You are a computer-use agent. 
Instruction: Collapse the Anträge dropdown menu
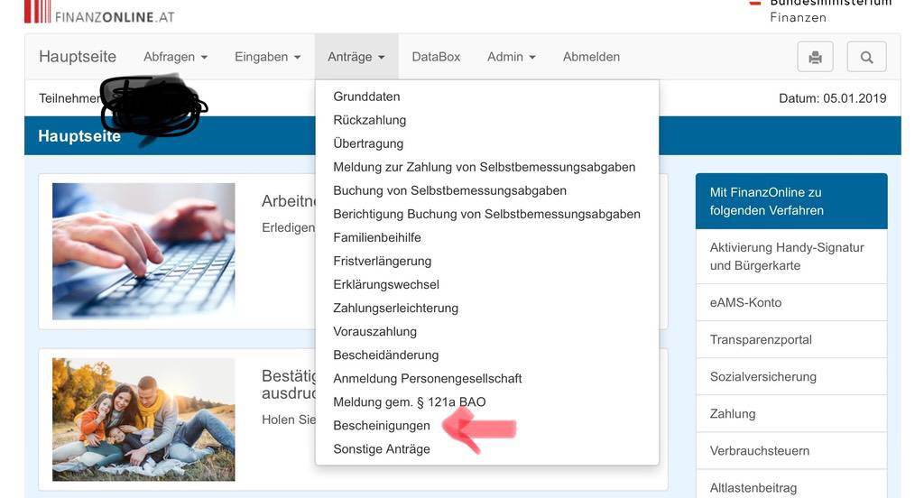pos(356,57)
